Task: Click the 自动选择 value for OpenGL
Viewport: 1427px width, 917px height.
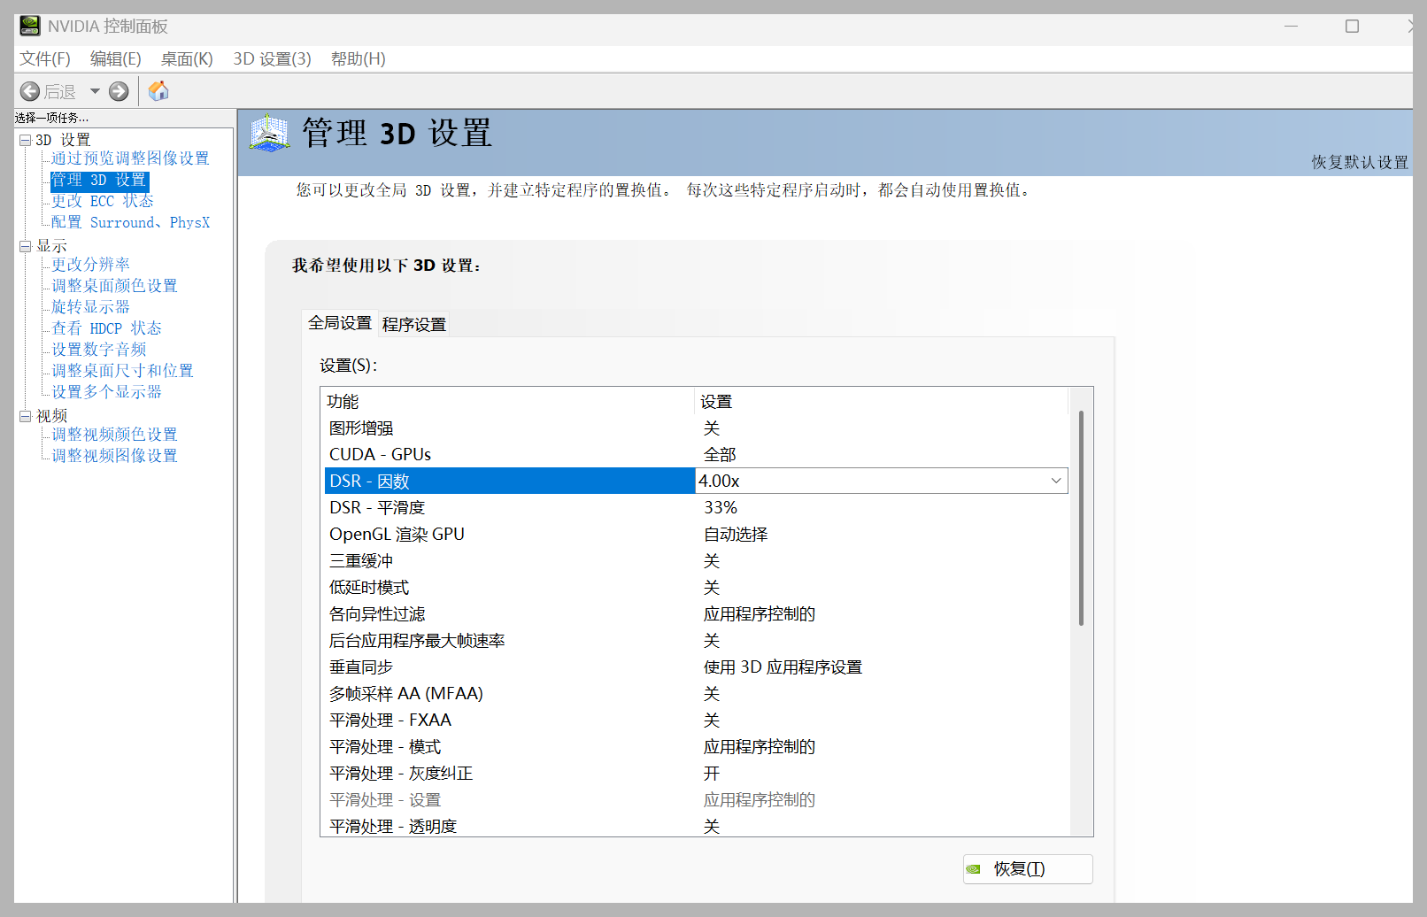Action: (736, 534)
